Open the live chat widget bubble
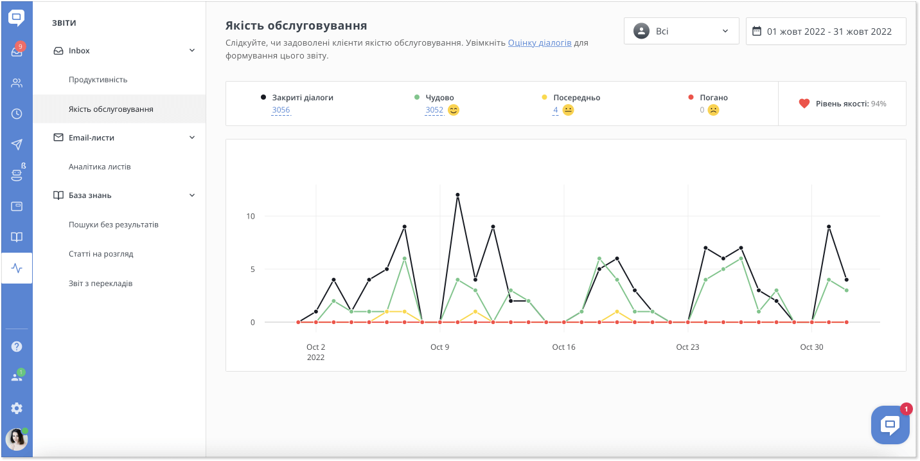This screenshot has width=920, height=461. click(x=890, y=424)
